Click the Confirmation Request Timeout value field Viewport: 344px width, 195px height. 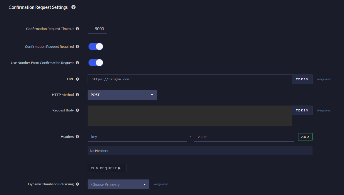tap(97, 28)
